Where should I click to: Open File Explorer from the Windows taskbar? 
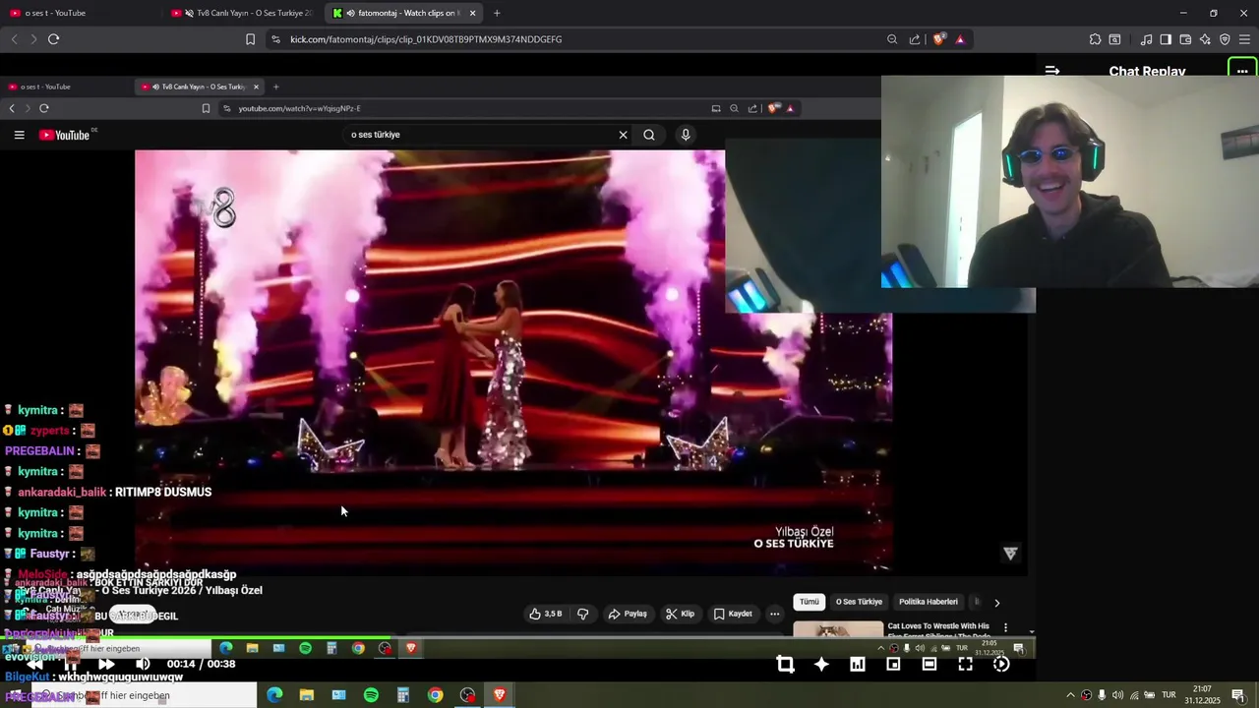307,695
